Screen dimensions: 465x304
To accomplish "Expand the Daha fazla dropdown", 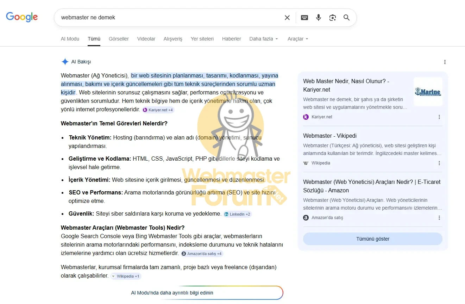I will point(264,39).
